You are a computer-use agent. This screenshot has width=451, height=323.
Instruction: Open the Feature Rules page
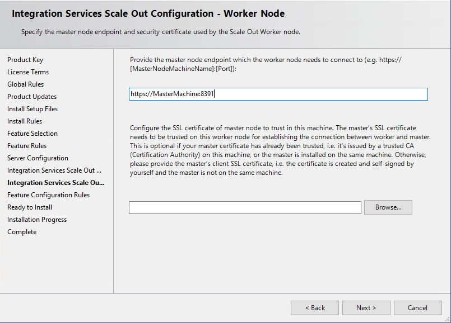click(x=26, y=145)
